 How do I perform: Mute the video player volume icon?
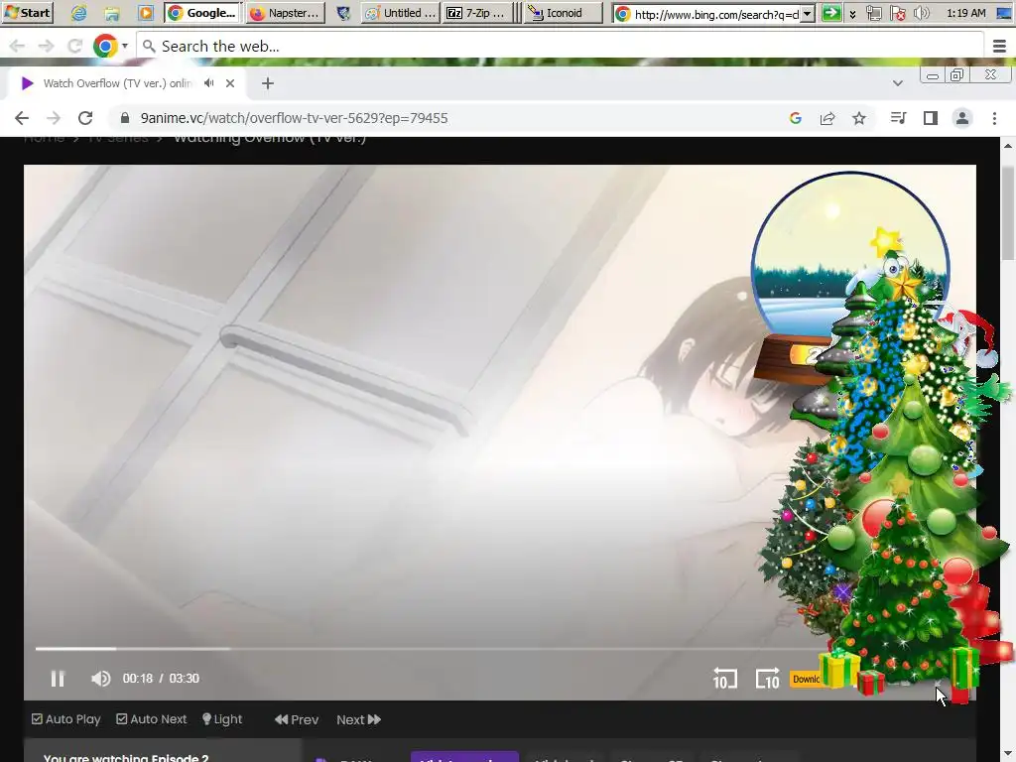(100, 679)
